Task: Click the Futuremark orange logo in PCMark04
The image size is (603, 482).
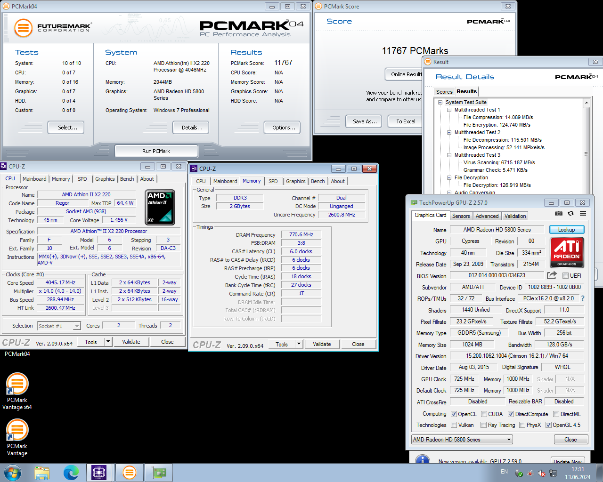Action: pos(23,28)
